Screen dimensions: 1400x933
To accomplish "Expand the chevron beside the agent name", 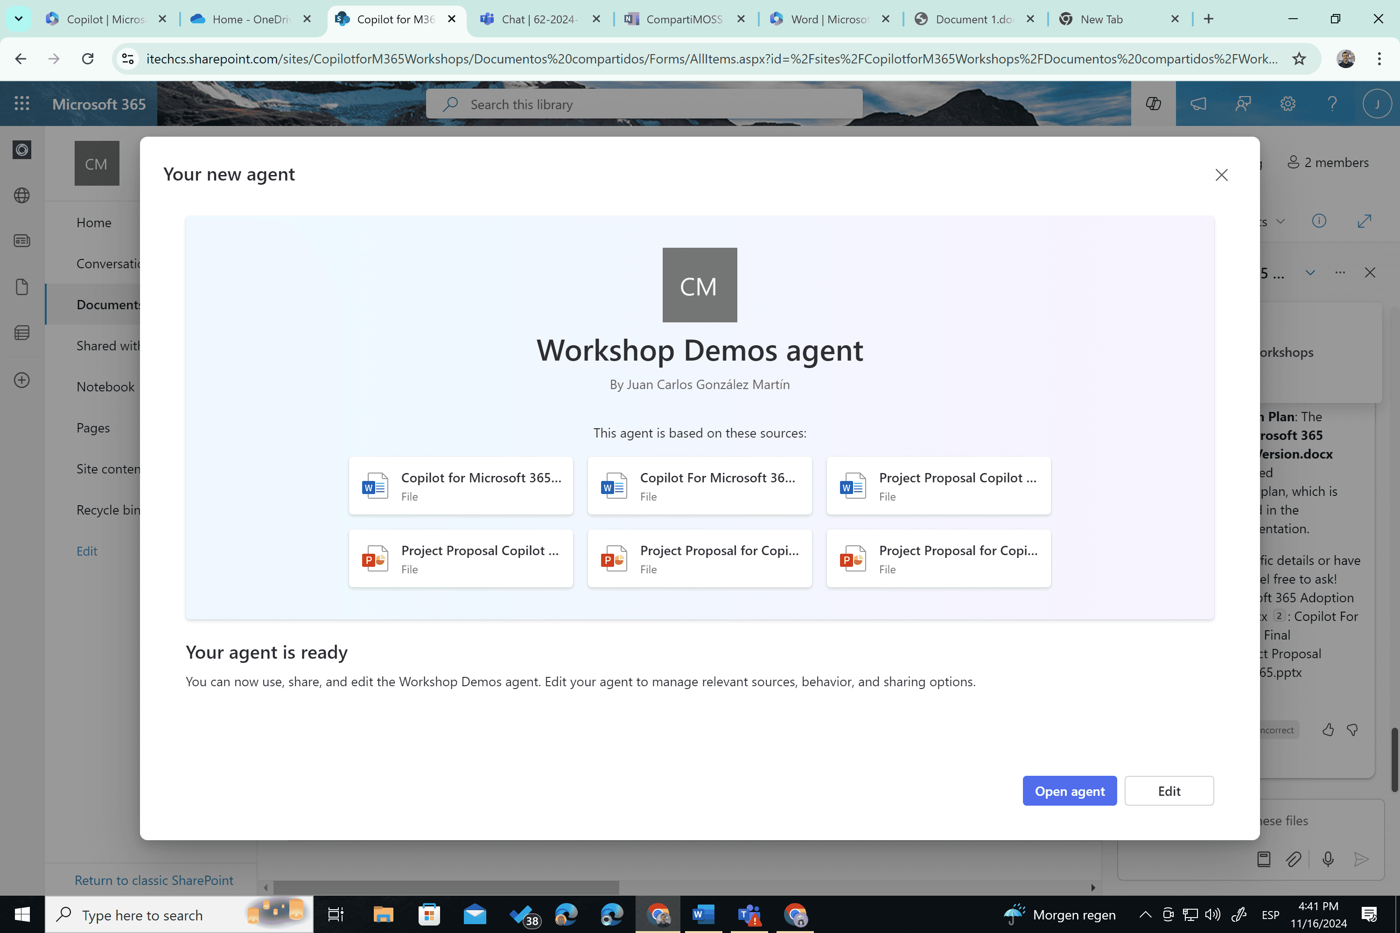I will click(1310, 272).
